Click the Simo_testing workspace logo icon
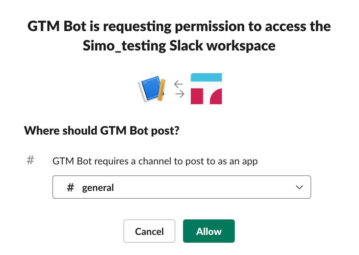Screen dimensions: 359x255 (x=206, y=89)
